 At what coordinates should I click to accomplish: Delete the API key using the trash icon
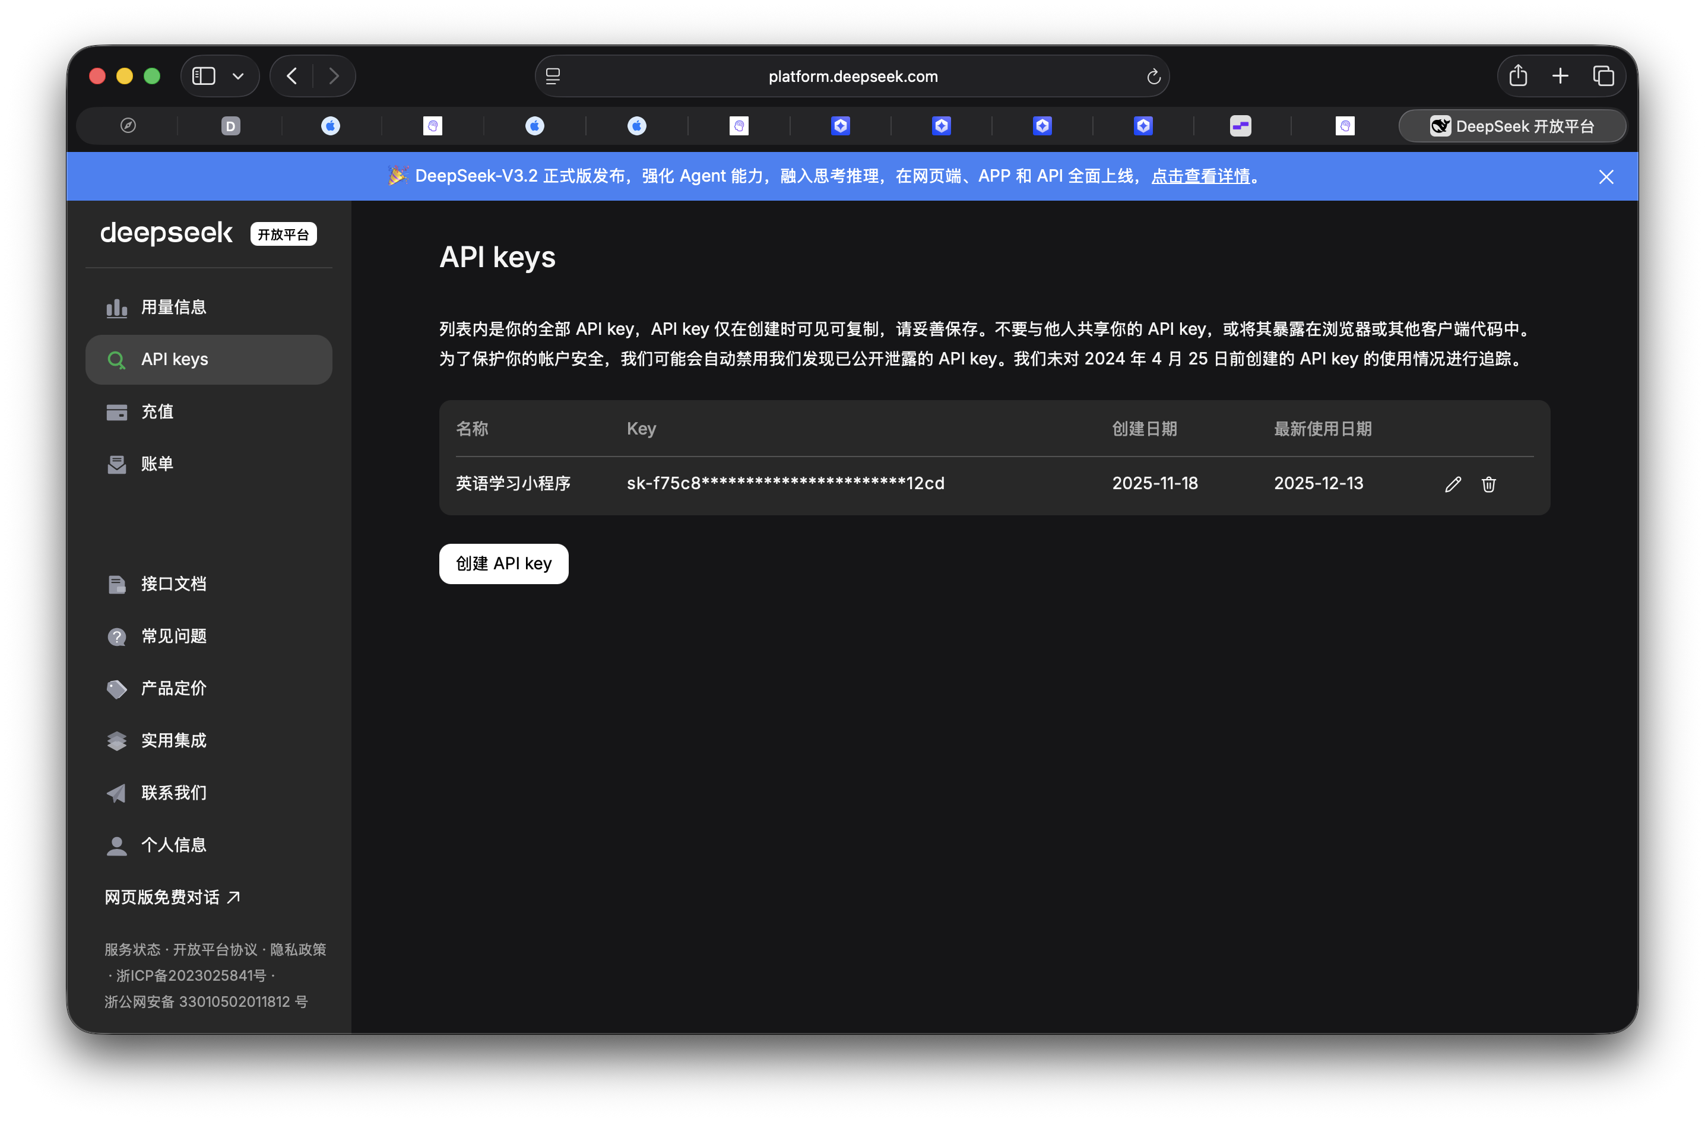[x=1489, y=484]
